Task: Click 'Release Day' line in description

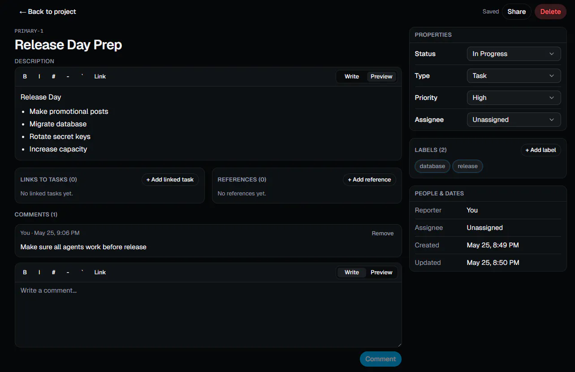Action: (x=41, y=97)
